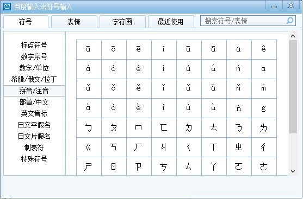Choose the bopomofo ㄈ symbol
Viewport: 303px width, 199px height.
[164, 128]
